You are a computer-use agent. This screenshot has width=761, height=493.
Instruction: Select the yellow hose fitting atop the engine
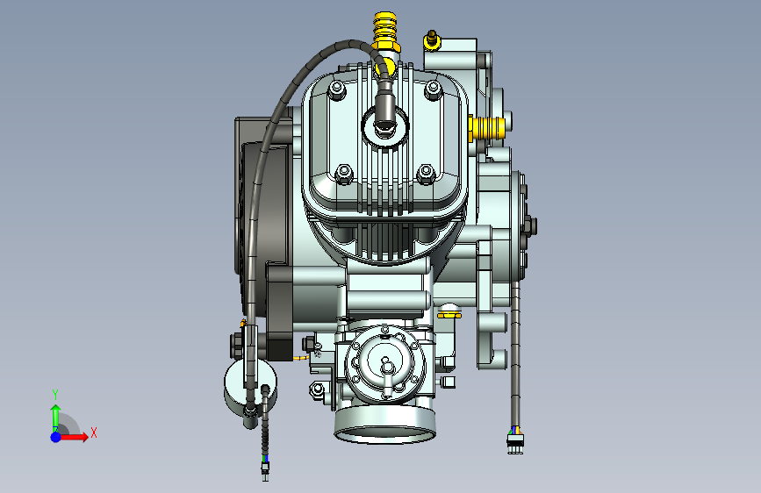point(386,33)
